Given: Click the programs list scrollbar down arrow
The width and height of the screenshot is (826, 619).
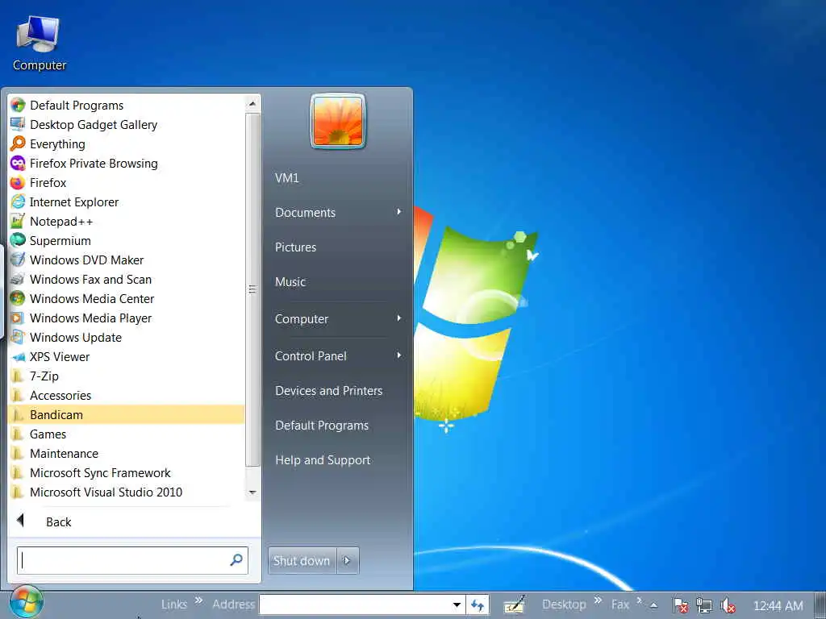Looking at the screenshot, I should pos(252,492).
